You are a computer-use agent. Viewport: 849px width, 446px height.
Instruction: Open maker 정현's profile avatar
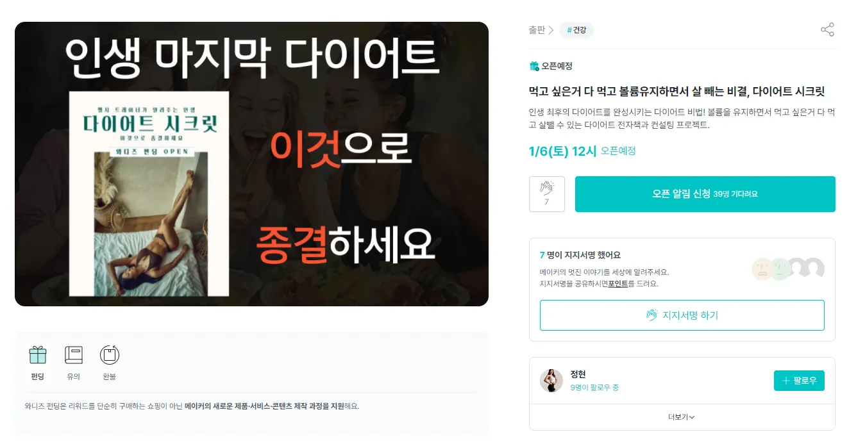coord(551,381)
